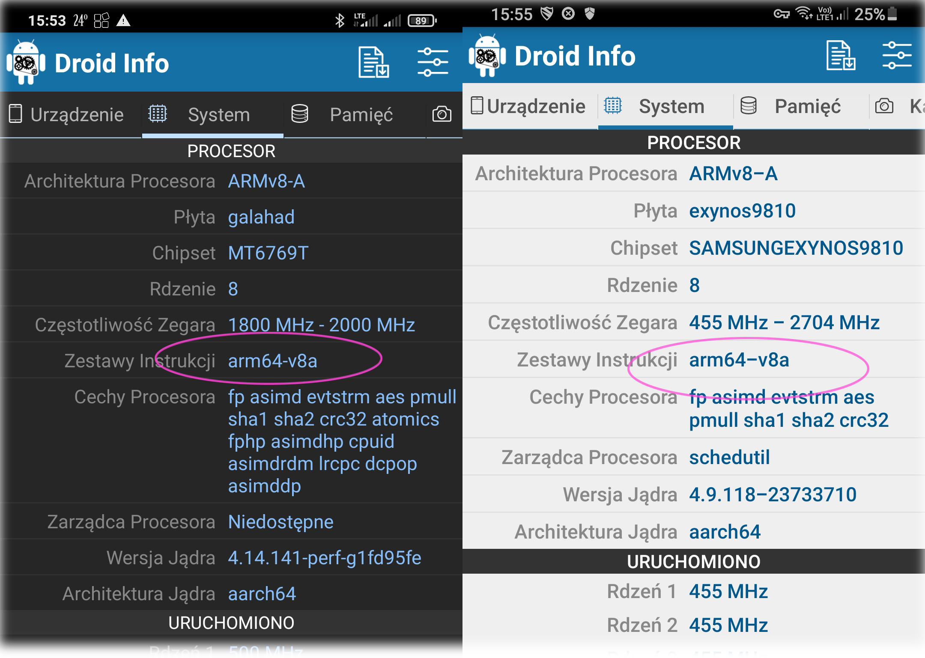Switch to System tab in right screenshot
The width and height of the screenshot is (925, 658).
point(665,106)
